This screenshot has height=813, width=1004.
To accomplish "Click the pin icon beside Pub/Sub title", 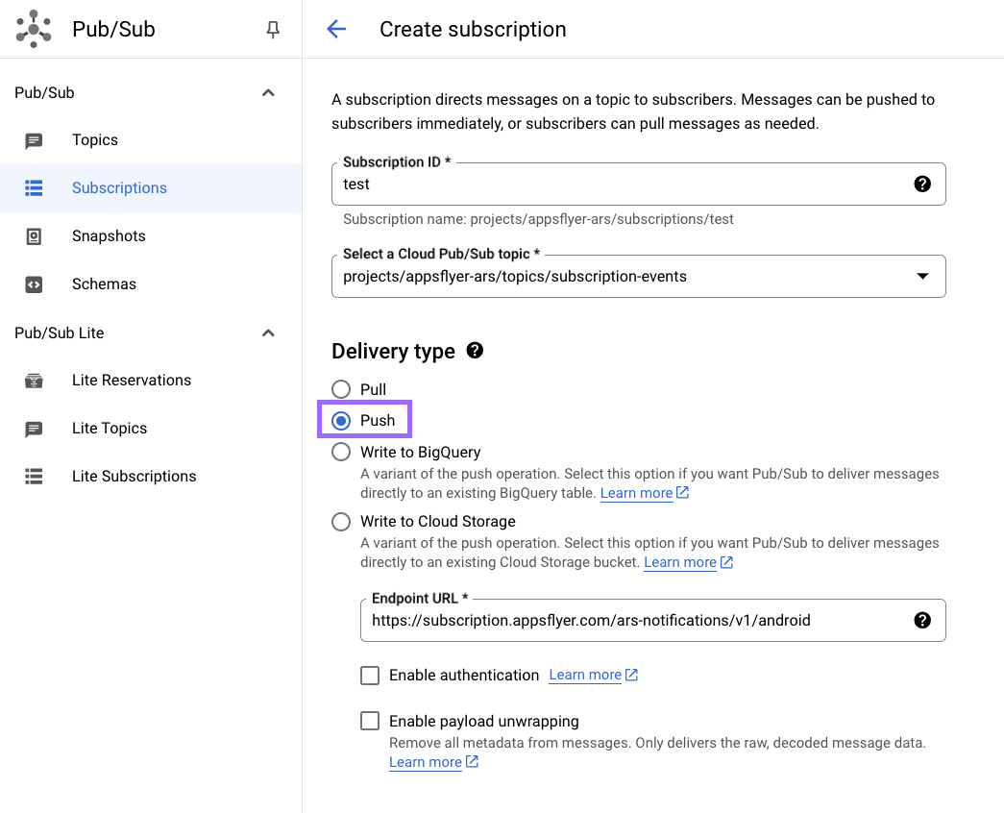I will pyautogui.click(x=273, y=30).
